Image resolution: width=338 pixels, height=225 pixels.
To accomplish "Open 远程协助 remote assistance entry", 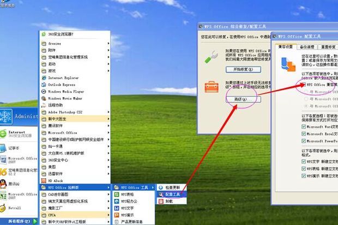I will 75,105.
